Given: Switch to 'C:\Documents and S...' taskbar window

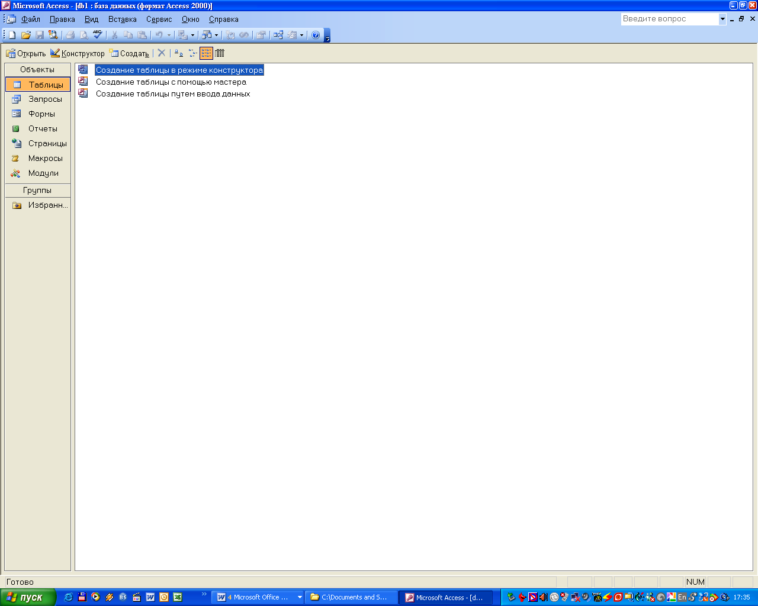Looking at the screenshot, I should click(x=352, y=597).
